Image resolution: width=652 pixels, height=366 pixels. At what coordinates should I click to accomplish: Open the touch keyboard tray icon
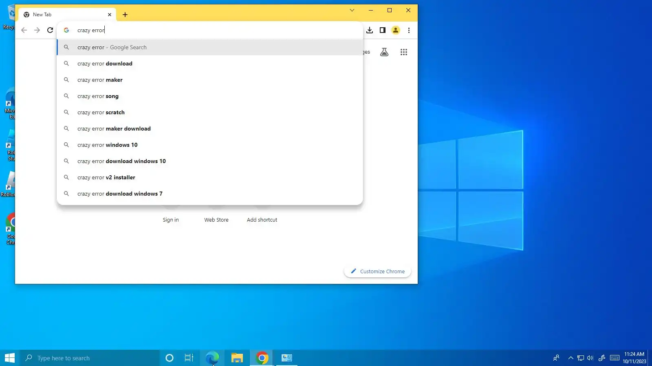coord(615,358)
